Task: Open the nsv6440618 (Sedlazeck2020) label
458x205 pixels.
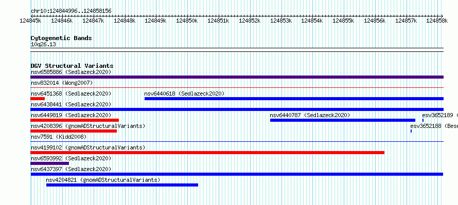Action: tap(184, 94)
